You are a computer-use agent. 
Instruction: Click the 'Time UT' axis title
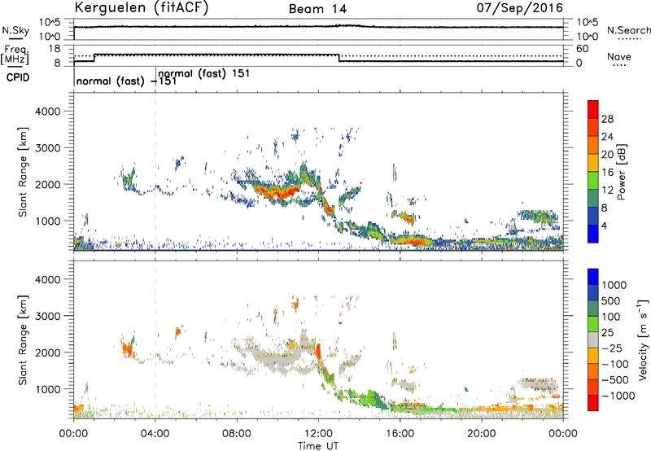318,446
